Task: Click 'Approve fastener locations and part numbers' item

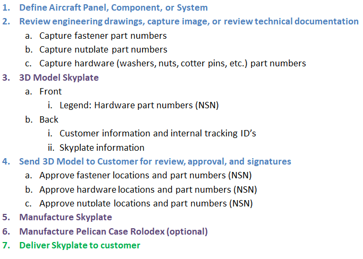Action: (x=146, y=176)
